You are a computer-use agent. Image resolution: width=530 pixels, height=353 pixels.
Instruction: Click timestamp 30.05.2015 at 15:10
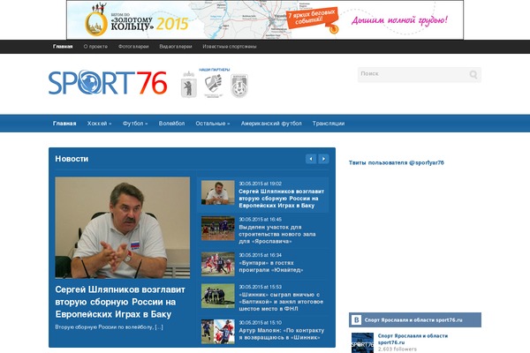tap(260, 323)
